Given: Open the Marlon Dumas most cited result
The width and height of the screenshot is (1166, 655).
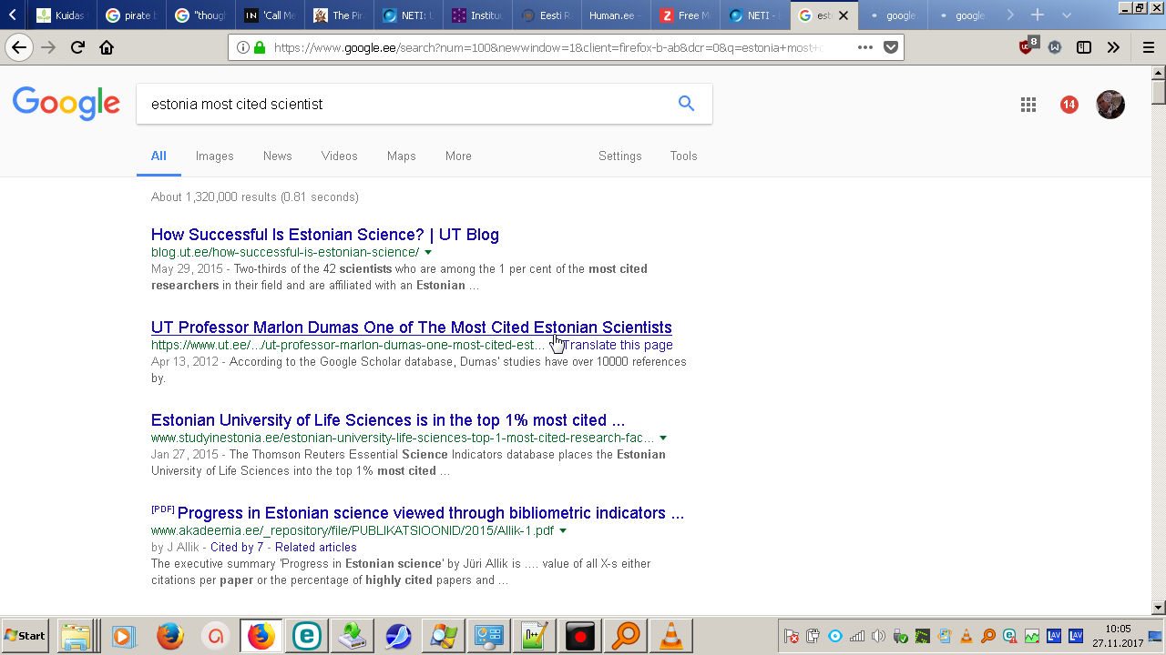Looking at the screenshot, I should [x=412, y=327].
